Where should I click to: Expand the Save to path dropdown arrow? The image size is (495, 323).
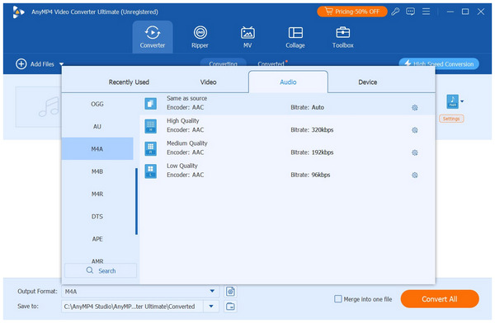(211, 307)
